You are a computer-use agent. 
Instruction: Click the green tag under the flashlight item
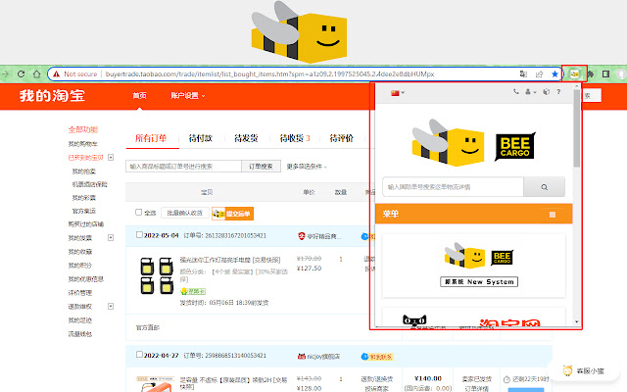[x=193, y=291]
